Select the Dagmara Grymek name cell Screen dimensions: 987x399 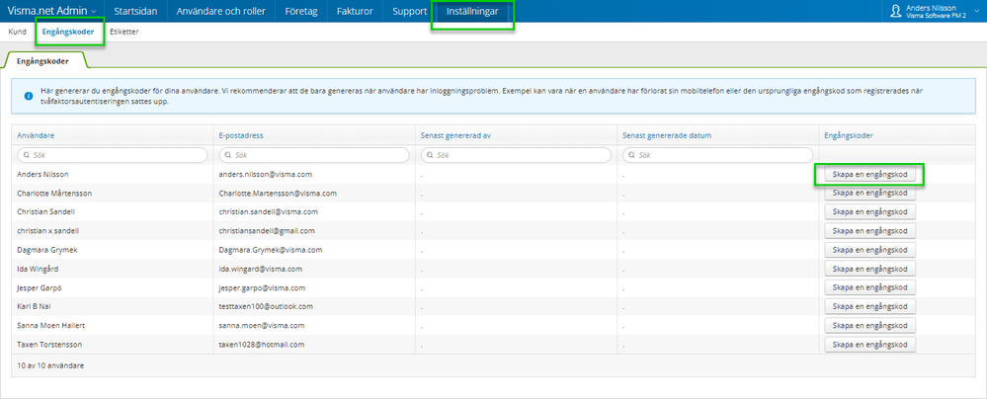click(x=45, y=250)
